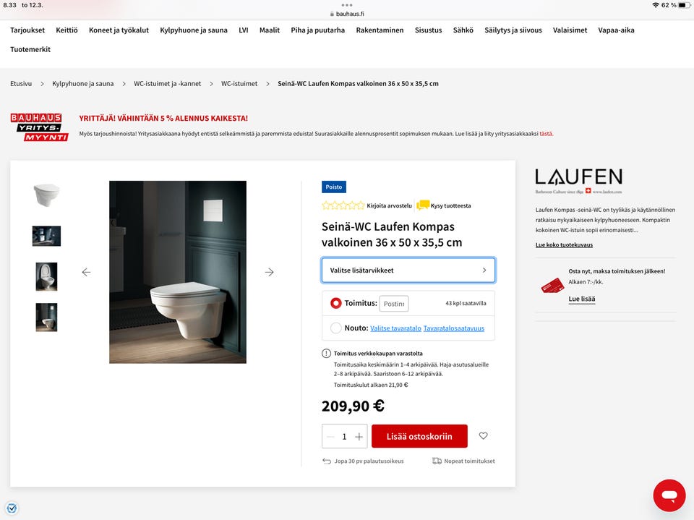The width and height of the screenshot is (694, 520).
Task: Open the Tarjoukset menu item
Action: (x=27, y=30)
